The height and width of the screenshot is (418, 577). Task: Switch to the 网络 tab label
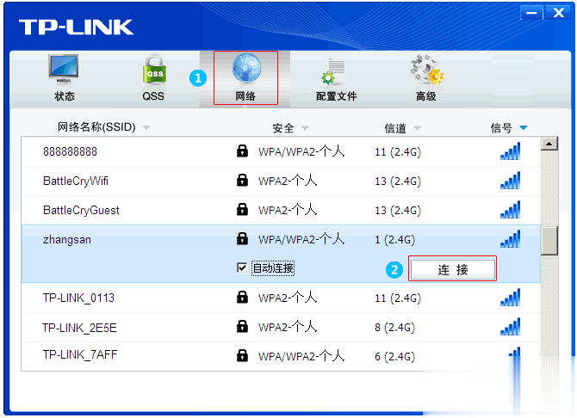(245, 96)
